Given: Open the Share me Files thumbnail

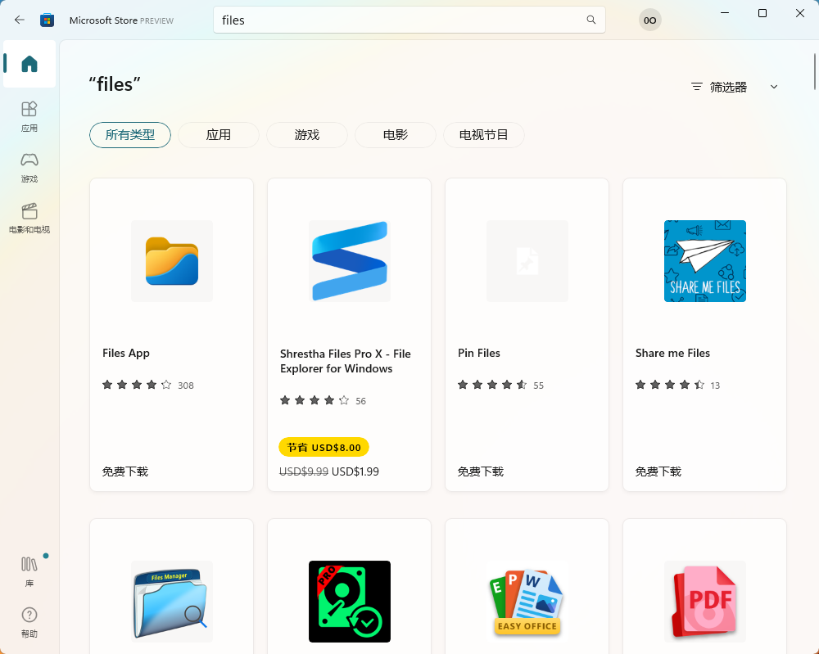Looking at the screenshot, I should point(704,261).
